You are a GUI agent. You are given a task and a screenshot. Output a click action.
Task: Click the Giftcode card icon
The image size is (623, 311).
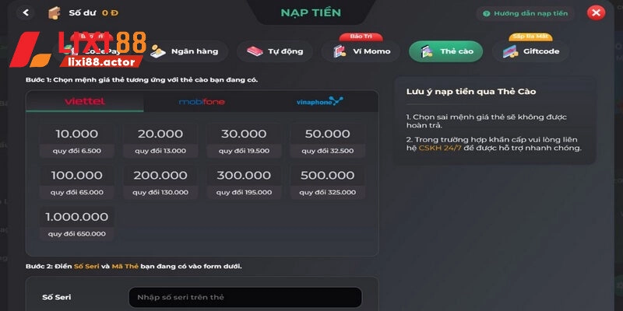point(511,52)
